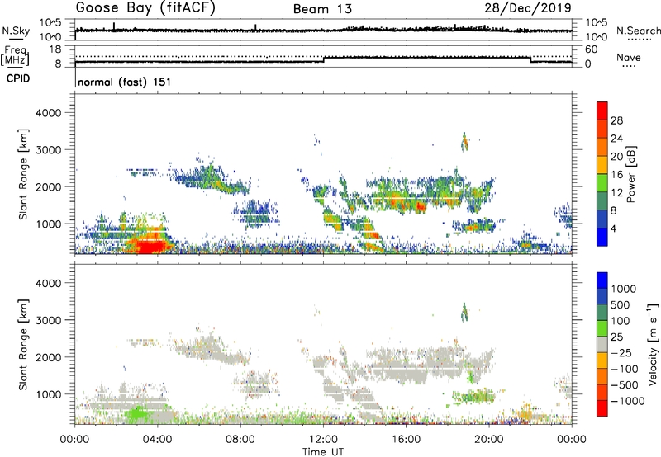Click the '20:00' time axis tick label

tap(489, 440)
